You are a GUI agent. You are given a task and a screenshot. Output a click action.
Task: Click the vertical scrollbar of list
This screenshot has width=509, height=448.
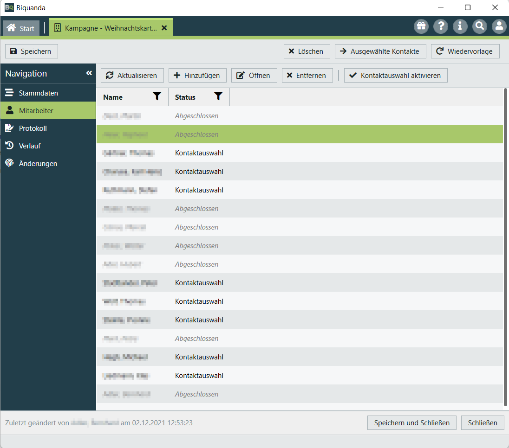click(505, 246)
